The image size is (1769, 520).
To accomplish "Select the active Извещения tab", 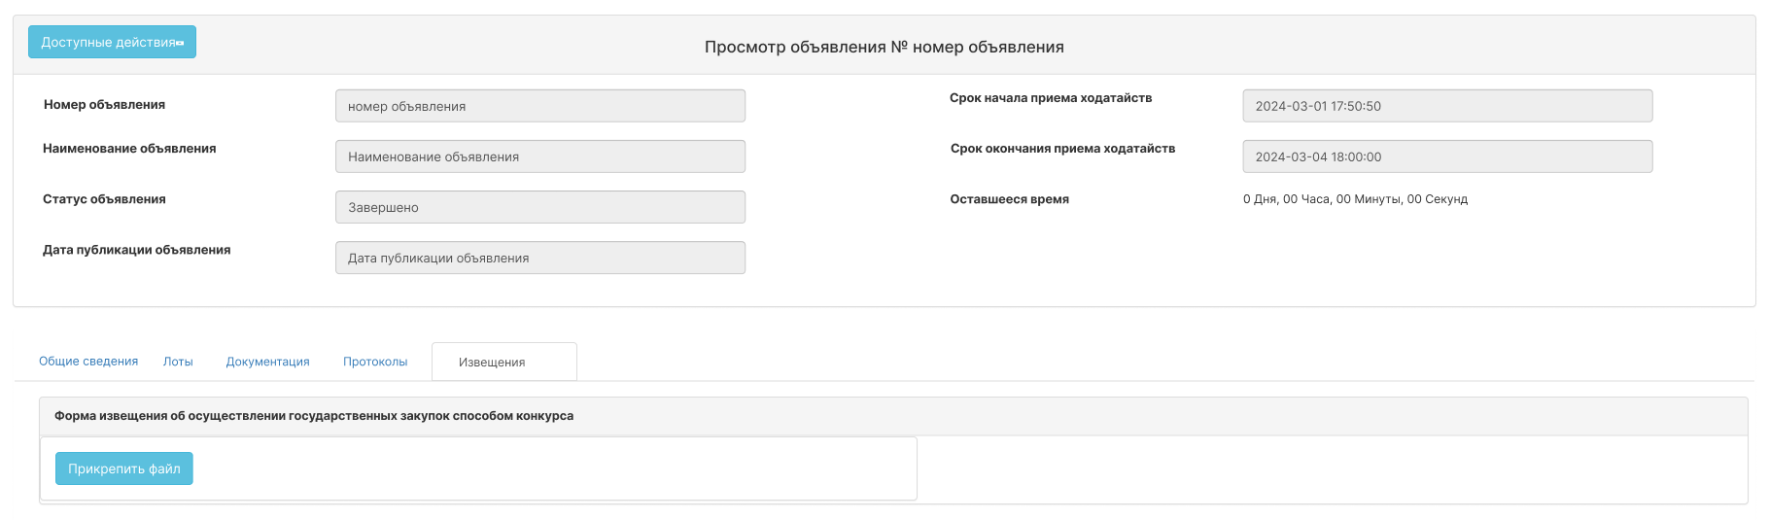I will 503,362.
